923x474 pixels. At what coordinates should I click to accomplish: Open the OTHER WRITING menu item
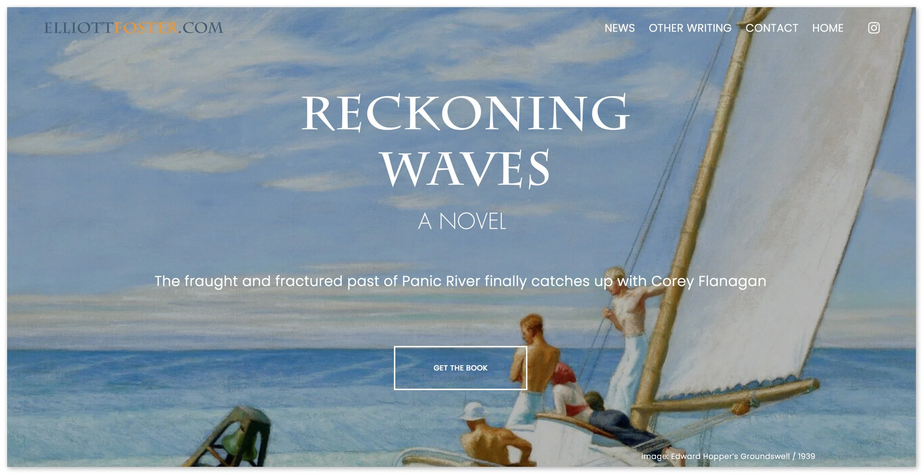tap(690, 28)
